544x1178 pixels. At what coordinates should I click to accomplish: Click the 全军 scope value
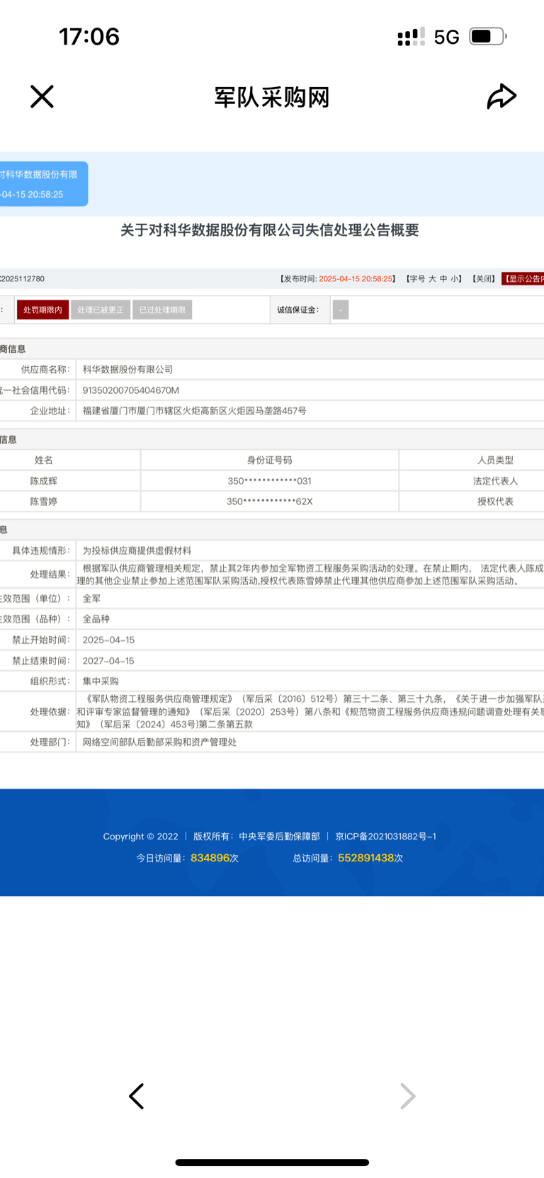coord(91,599)
